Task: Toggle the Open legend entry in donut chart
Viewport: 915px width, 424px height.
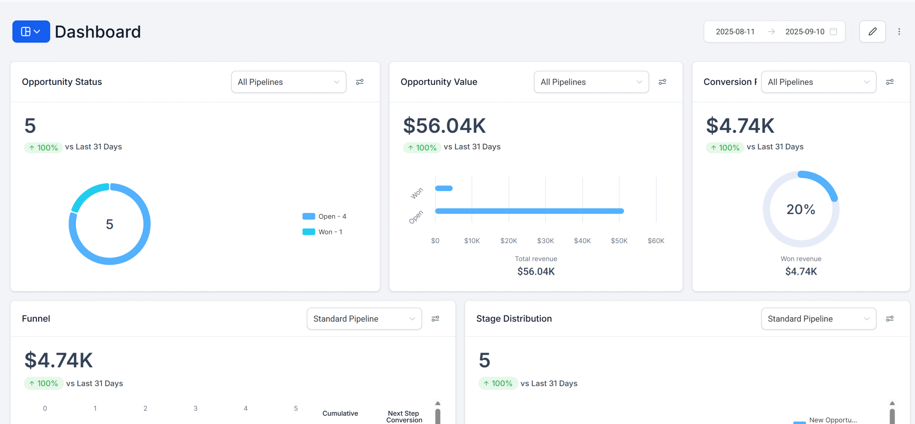Action: (x=325, y=216)
